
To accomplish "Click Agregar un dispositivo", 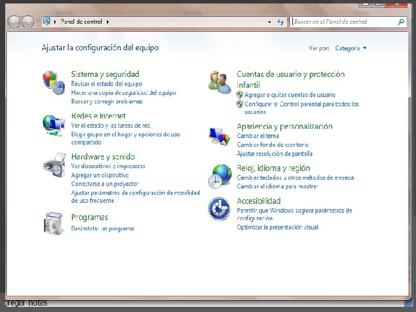I will 100,175.
